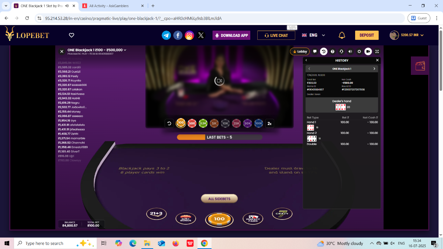Image resolution: width=443 pixels, height=249 pixels.
Task: Place a Crazy 7 side bet
Action: (x=282, y=214)
